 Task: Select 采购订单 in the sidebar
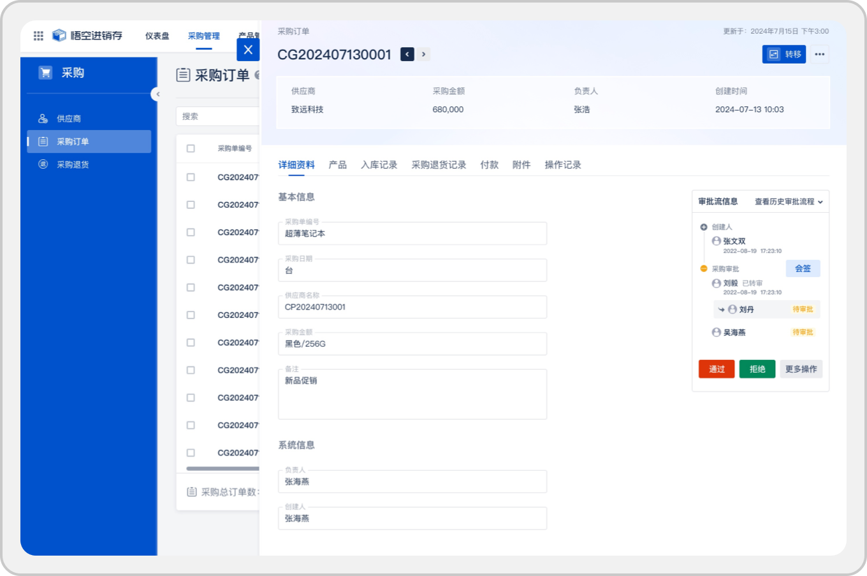89,141
